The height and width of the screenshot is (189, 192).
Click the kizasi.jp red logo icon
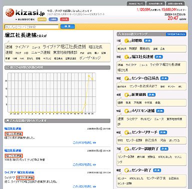(9, 12)
